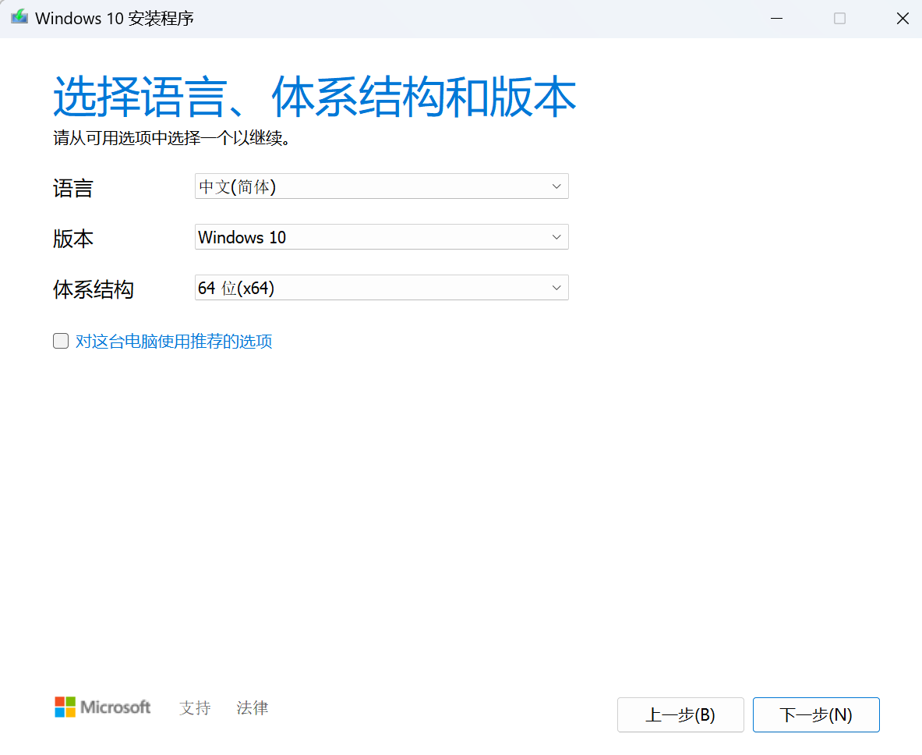
Task: Go back with the 上一步(B) button
Action: coord(680,714)
